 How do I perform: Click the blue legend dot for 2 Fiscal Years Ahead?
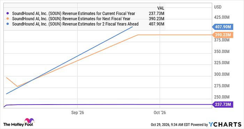coord(8,24)
